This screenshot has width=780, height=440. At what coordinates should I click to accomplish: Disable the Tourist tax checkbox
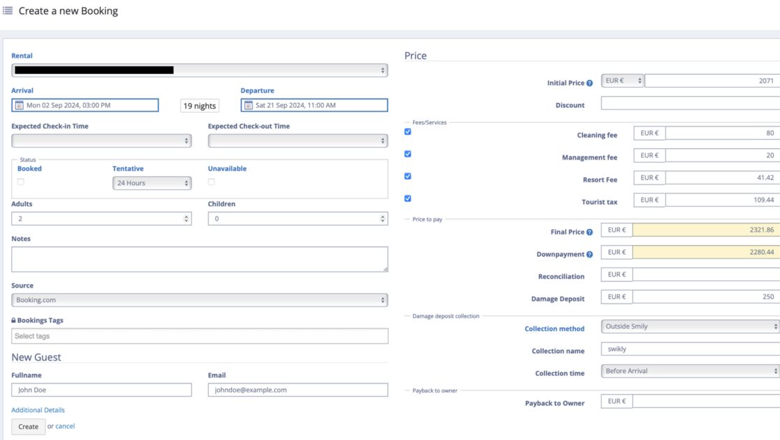point(408,198)
